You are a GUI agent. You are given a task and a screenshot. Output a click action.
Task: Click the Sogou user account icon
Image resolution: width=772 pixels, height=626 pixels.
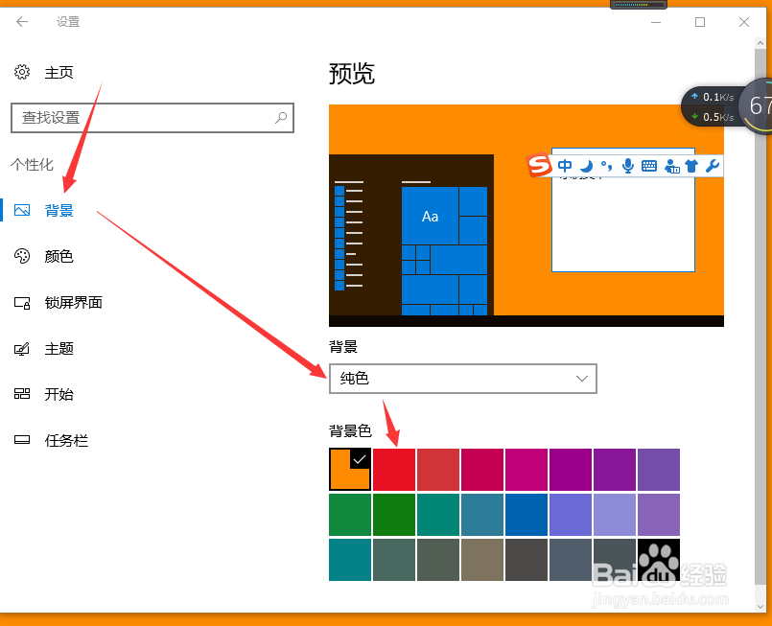[671, 167]
